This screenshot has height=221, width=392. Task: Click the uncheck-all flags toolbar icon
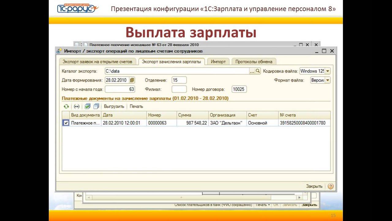click(96, 107)
